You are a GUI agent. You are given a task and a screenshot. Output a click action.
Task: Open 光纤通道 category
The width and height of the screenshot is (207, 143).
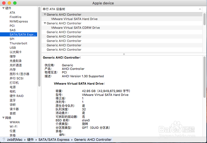click(x=16, y=65)
